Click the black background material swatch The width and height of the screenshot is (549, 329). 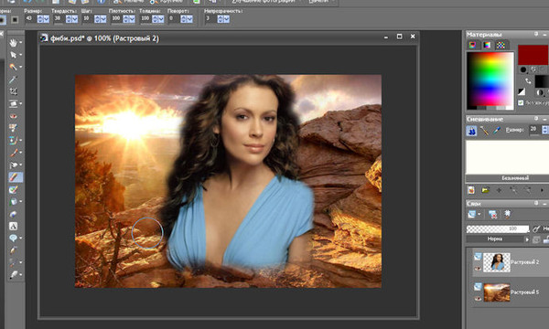(x=542, y=81)
